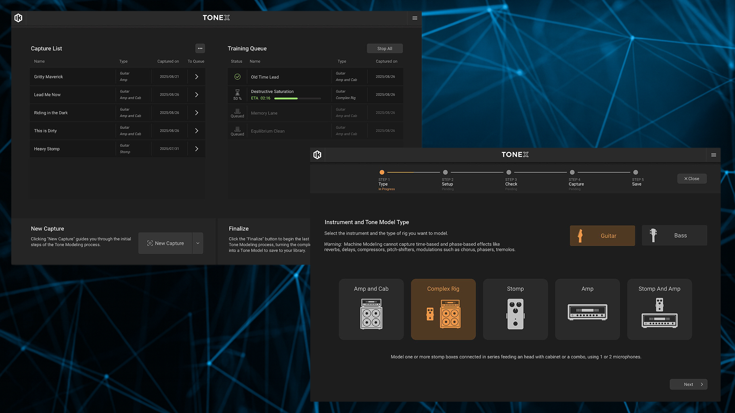Click the bass headstock icon on Bass button
Image resolution: width=735 pixels, height=413 pixels.
click(653, 235)
